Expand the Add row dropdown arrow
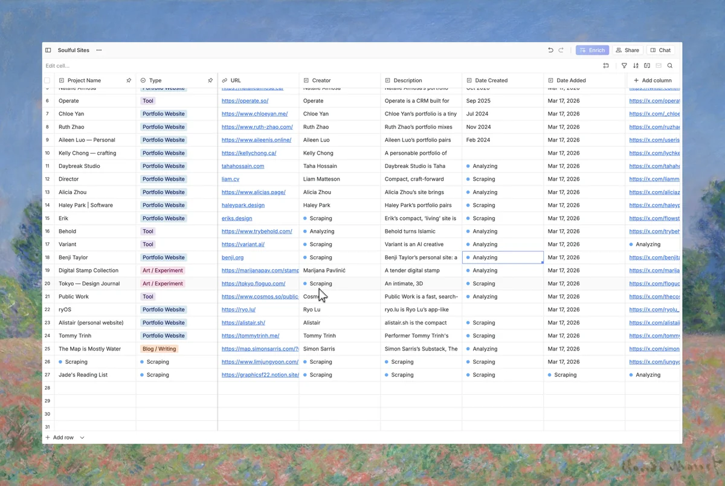Image resolution: width=725 pixels, height=486 pixels. pyautogui.click(x=82, y=438)
